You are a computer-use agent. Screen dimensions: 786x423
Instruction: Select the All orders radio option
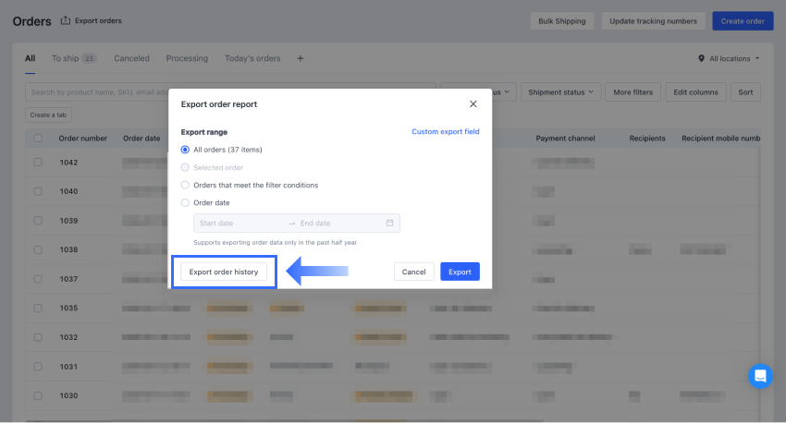(x=186, y=150)
